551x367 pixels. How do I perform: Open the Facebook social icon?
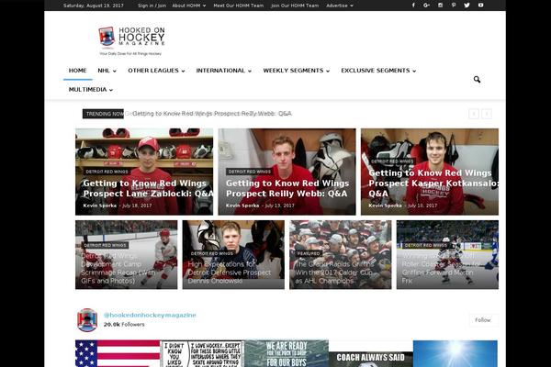tap(413, 6)
